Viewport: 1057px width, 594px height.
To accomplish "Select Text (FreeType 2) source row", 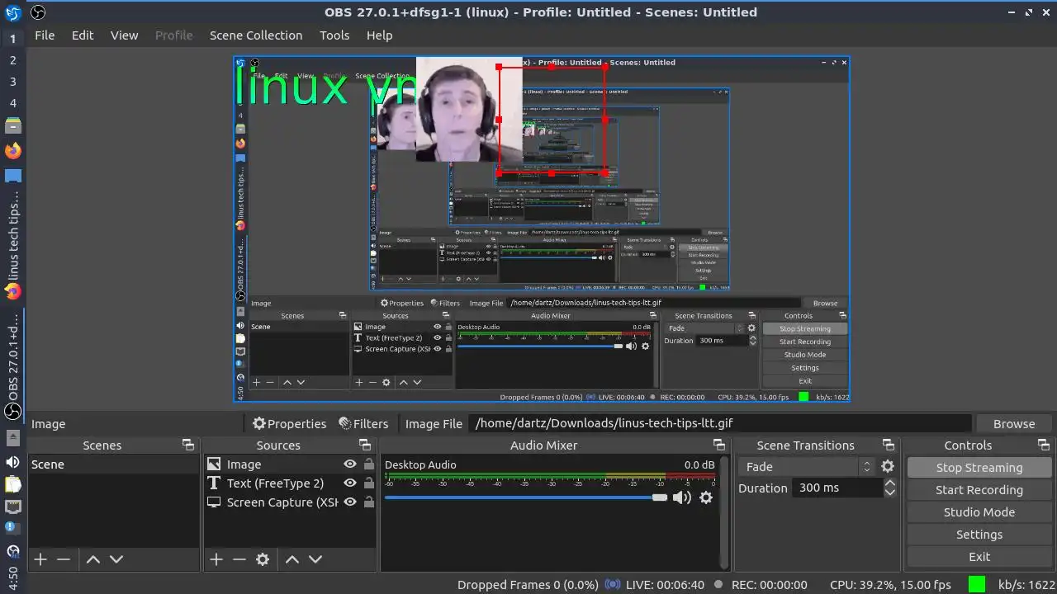I will [292, 483].
